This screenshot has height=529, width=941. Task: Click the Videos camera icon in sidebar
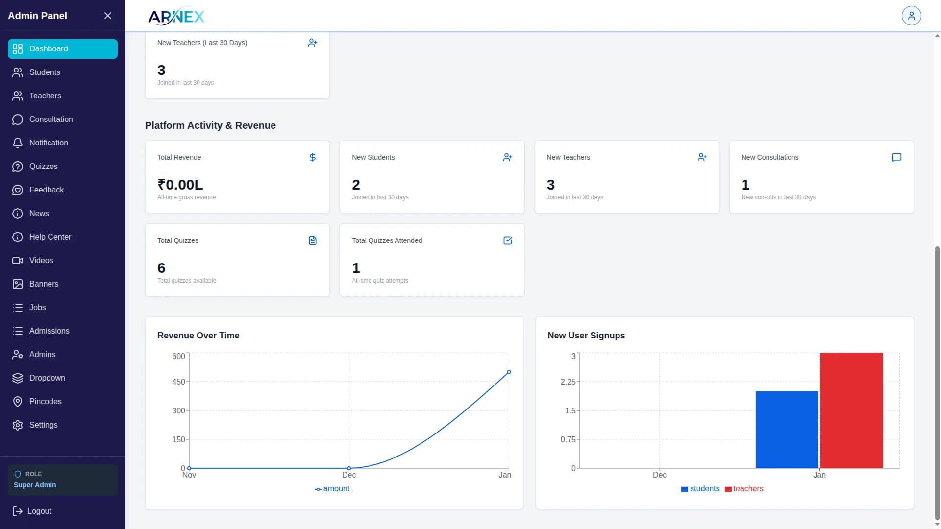[x=18, y=261]
